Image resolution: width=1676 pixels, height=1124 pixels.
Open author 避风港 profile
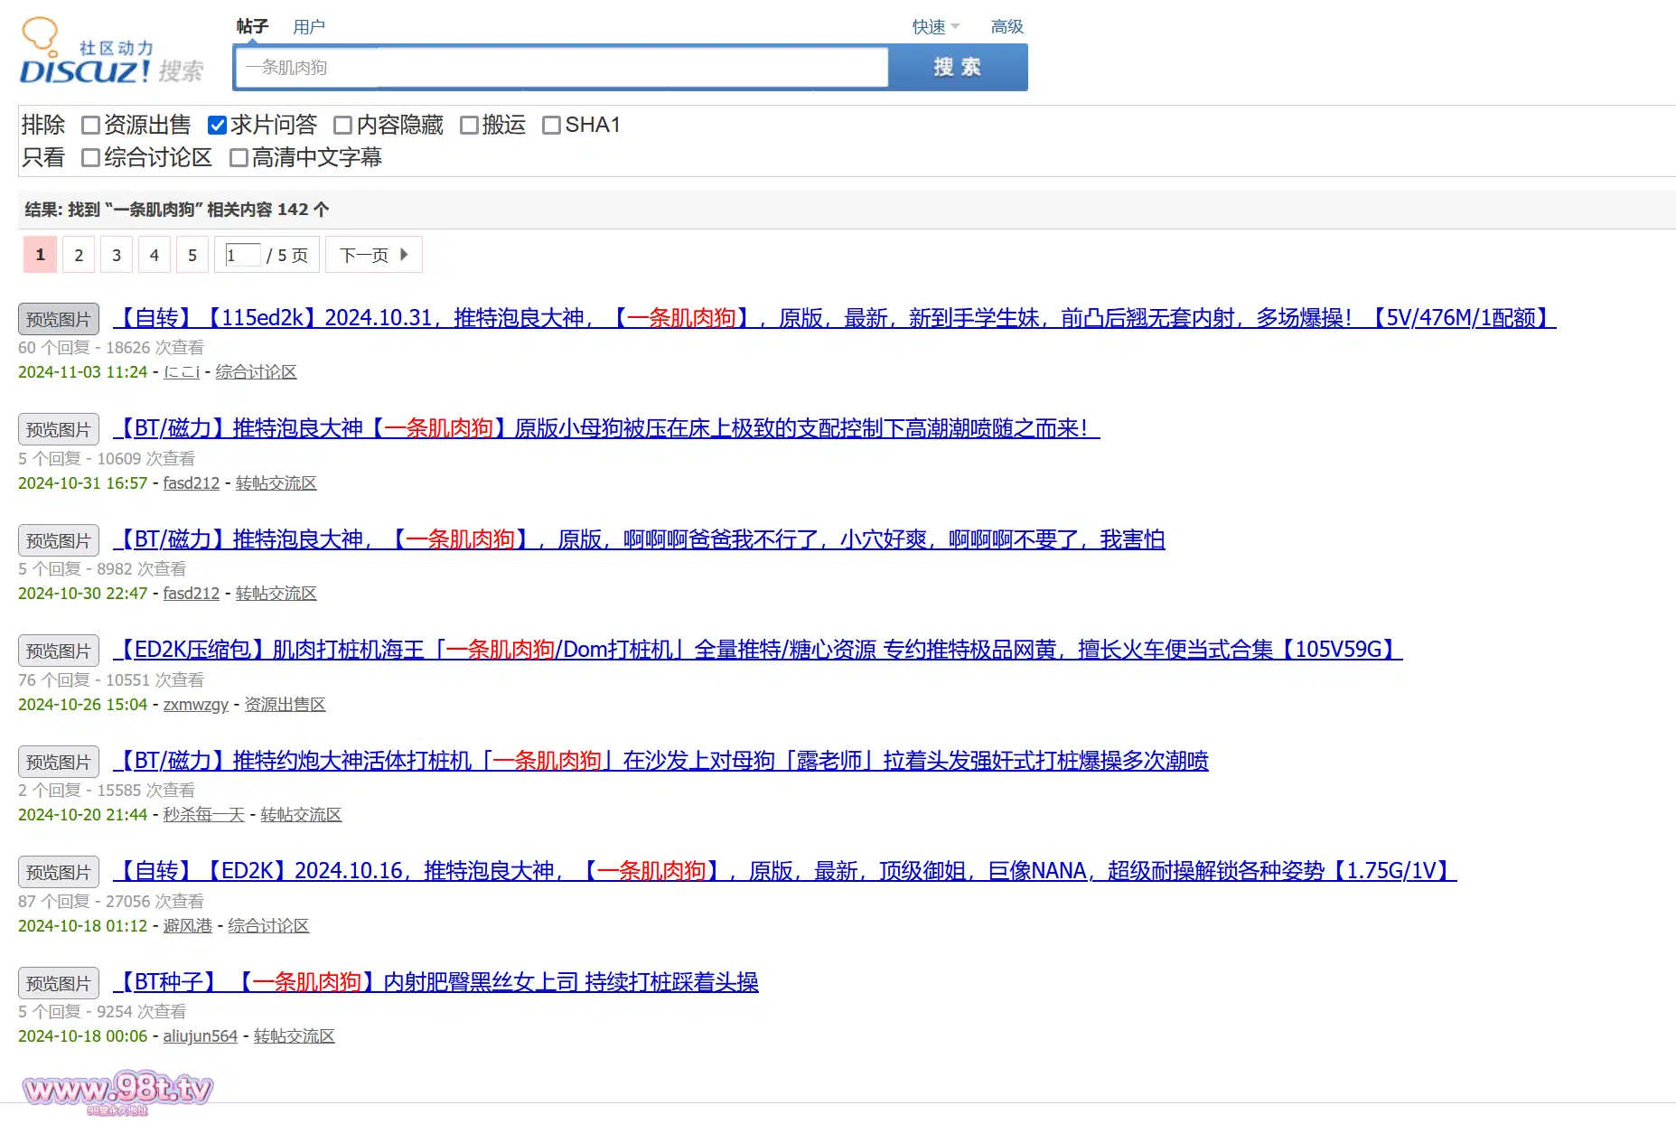[x=188, y=926]
